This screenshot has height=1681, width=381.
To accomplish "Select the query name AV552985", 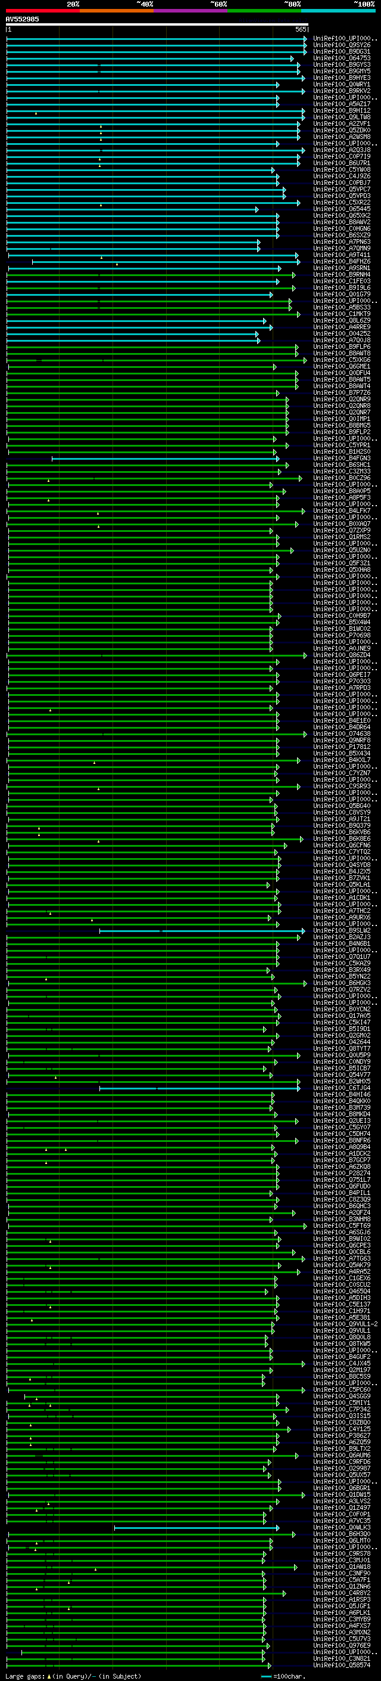I will point(22,19).
